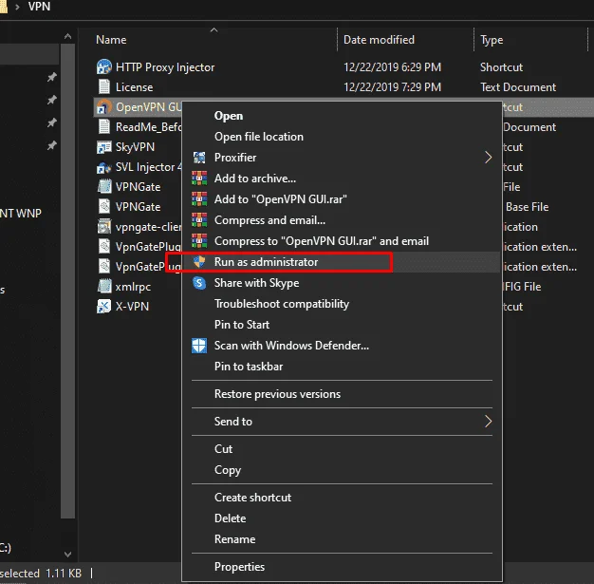This screenshot has width=594, height=584.
Task: Select Pin to Start
Action: point(242,325)
